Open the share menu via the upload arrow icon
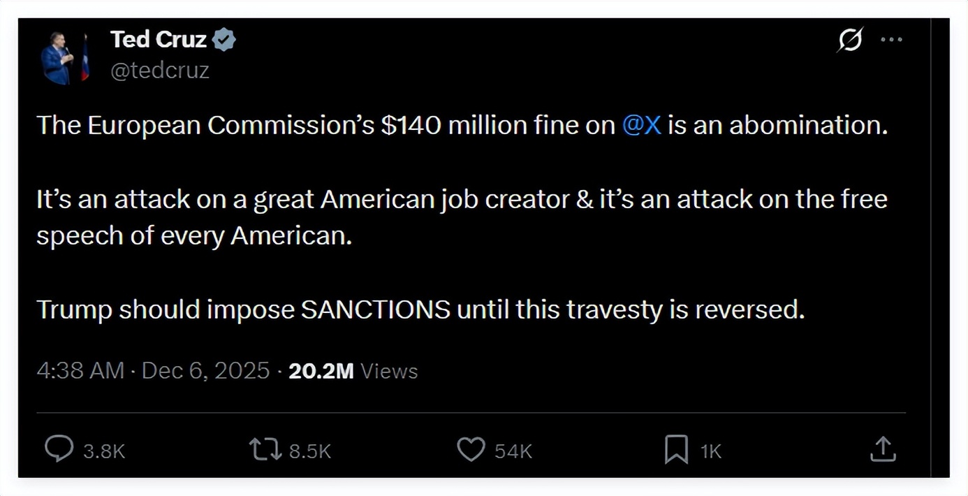The image size is (968, 496). (x=883, y=449)
